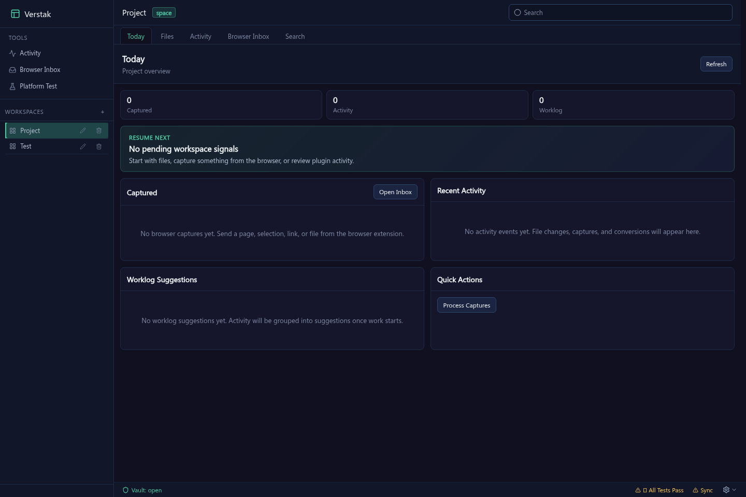
Task: Open Inbox from the Captured panel
Action: pyautogui.click(x=395, y=192)
